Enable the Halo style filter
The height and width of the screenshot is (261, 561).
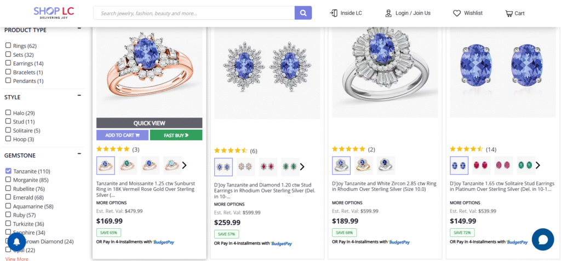tap(8, 113)
